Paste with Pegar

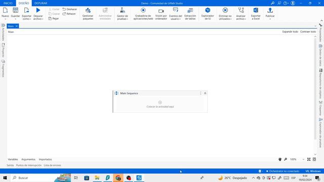tap(54, 19)
